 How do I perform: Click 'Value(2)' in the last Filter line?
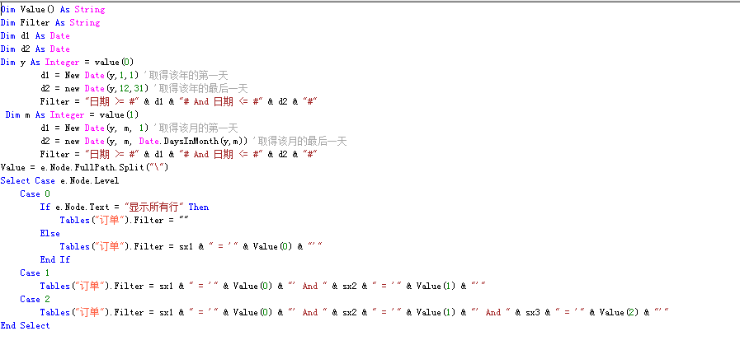click(x=620, y=313)
